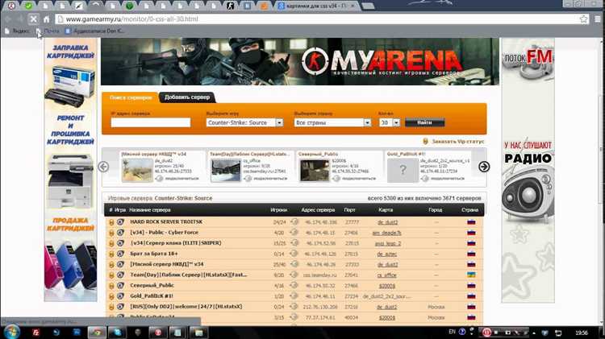Click cs_office thumbnail in Team[Day] featured card
The height and width of the screenshot is (339, 605).
[x=226, y=170]
